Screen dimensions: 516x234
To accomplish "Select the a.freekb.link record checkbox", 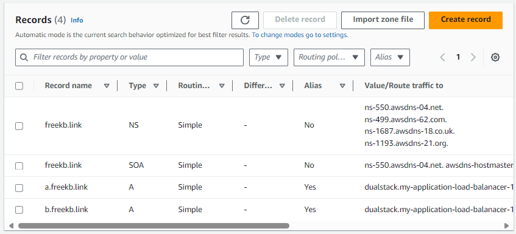I will coord(19,188).
